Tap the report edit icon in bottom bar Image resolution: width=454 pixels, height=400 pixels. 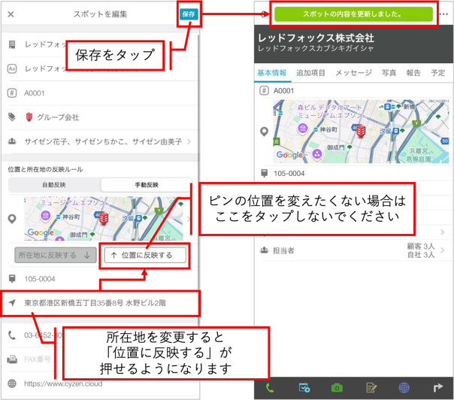(x=371, y=388)
